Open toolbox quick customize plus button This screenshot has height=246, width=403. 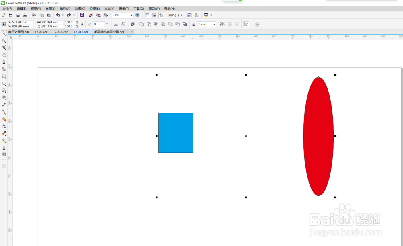click(4, 166)
